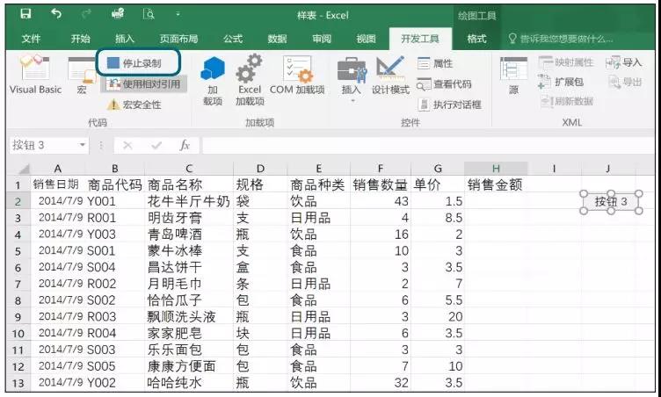661x397 pixels.
Task: Switch to the 数据 tab
Action: pyautogui.click(x=277, y=39)
